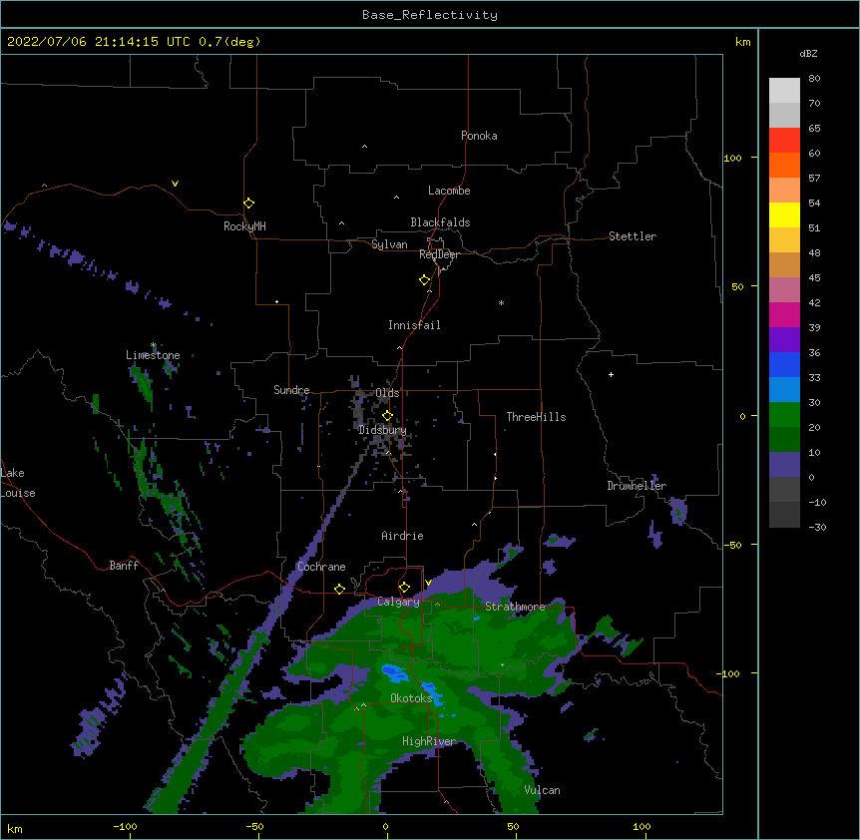
Task: Click the Base_Reflectivity title text
Action: click(430, 15)
